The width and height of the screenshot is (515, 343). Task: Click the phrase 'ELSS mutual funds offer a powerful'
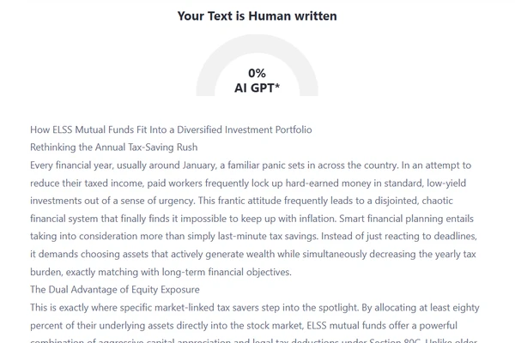click(x=382, y=325)
